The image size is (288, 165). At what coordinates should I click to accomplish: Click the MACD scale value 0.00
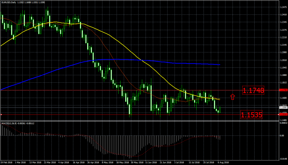(282, 136)
